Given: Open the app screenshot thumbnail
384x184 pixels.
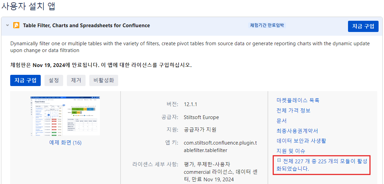Looking at the screenshot, I should (66, 116).
